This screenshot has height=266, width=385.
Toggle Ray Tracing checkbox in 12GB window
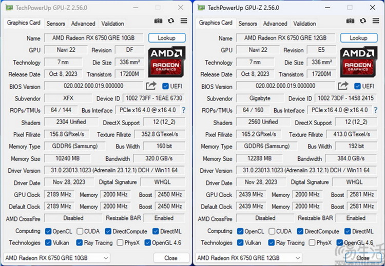pyautogui.click(x=271, y=243)
